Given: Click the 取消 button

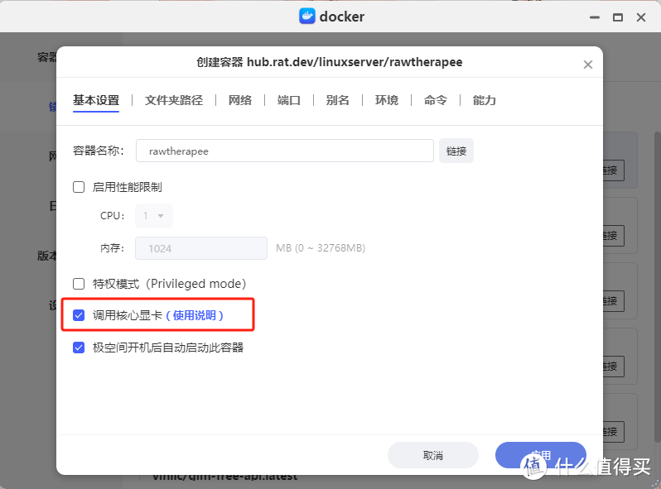Looking at the screenshot, I should pyautogui.click(x=433, y=455).
